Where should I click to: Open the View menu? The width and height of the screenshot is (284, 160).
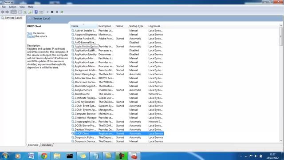[22, 7]
